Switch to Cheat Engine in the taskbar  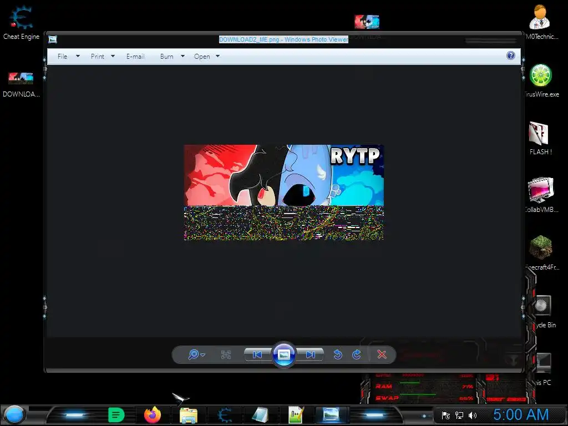coord(225,415)
